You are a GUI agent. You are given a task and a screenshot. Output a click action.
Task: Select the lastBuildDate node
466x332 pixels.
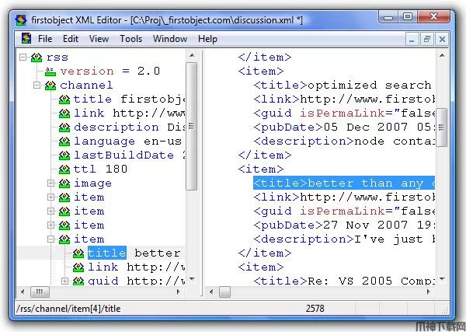129,156
